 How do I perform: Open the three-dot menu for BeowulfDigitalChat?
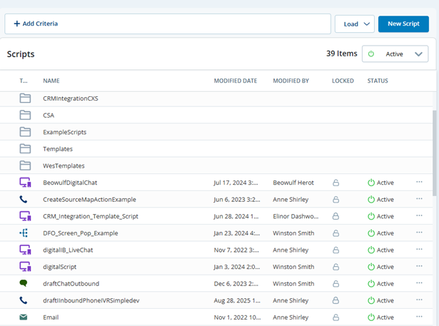tap(419, 183)
